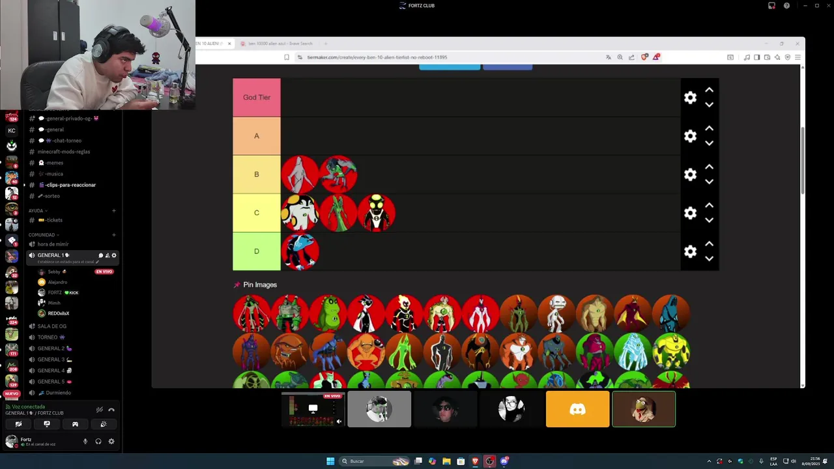Click the zoom magnifier in address bar
This screenshot has width=834, height=469.
pyautogui.click(x=620, y=57)
